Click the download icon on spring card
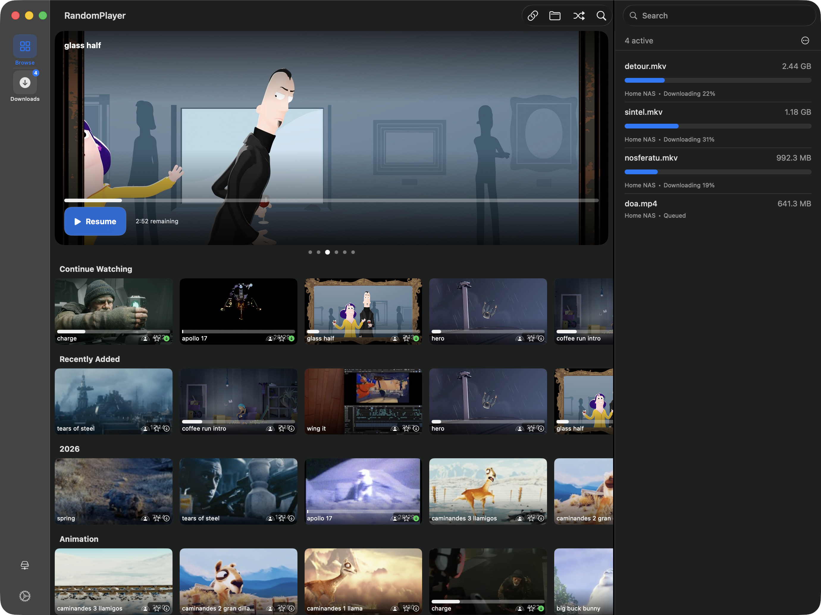This screenshot has height=615, width=821. 167,519
